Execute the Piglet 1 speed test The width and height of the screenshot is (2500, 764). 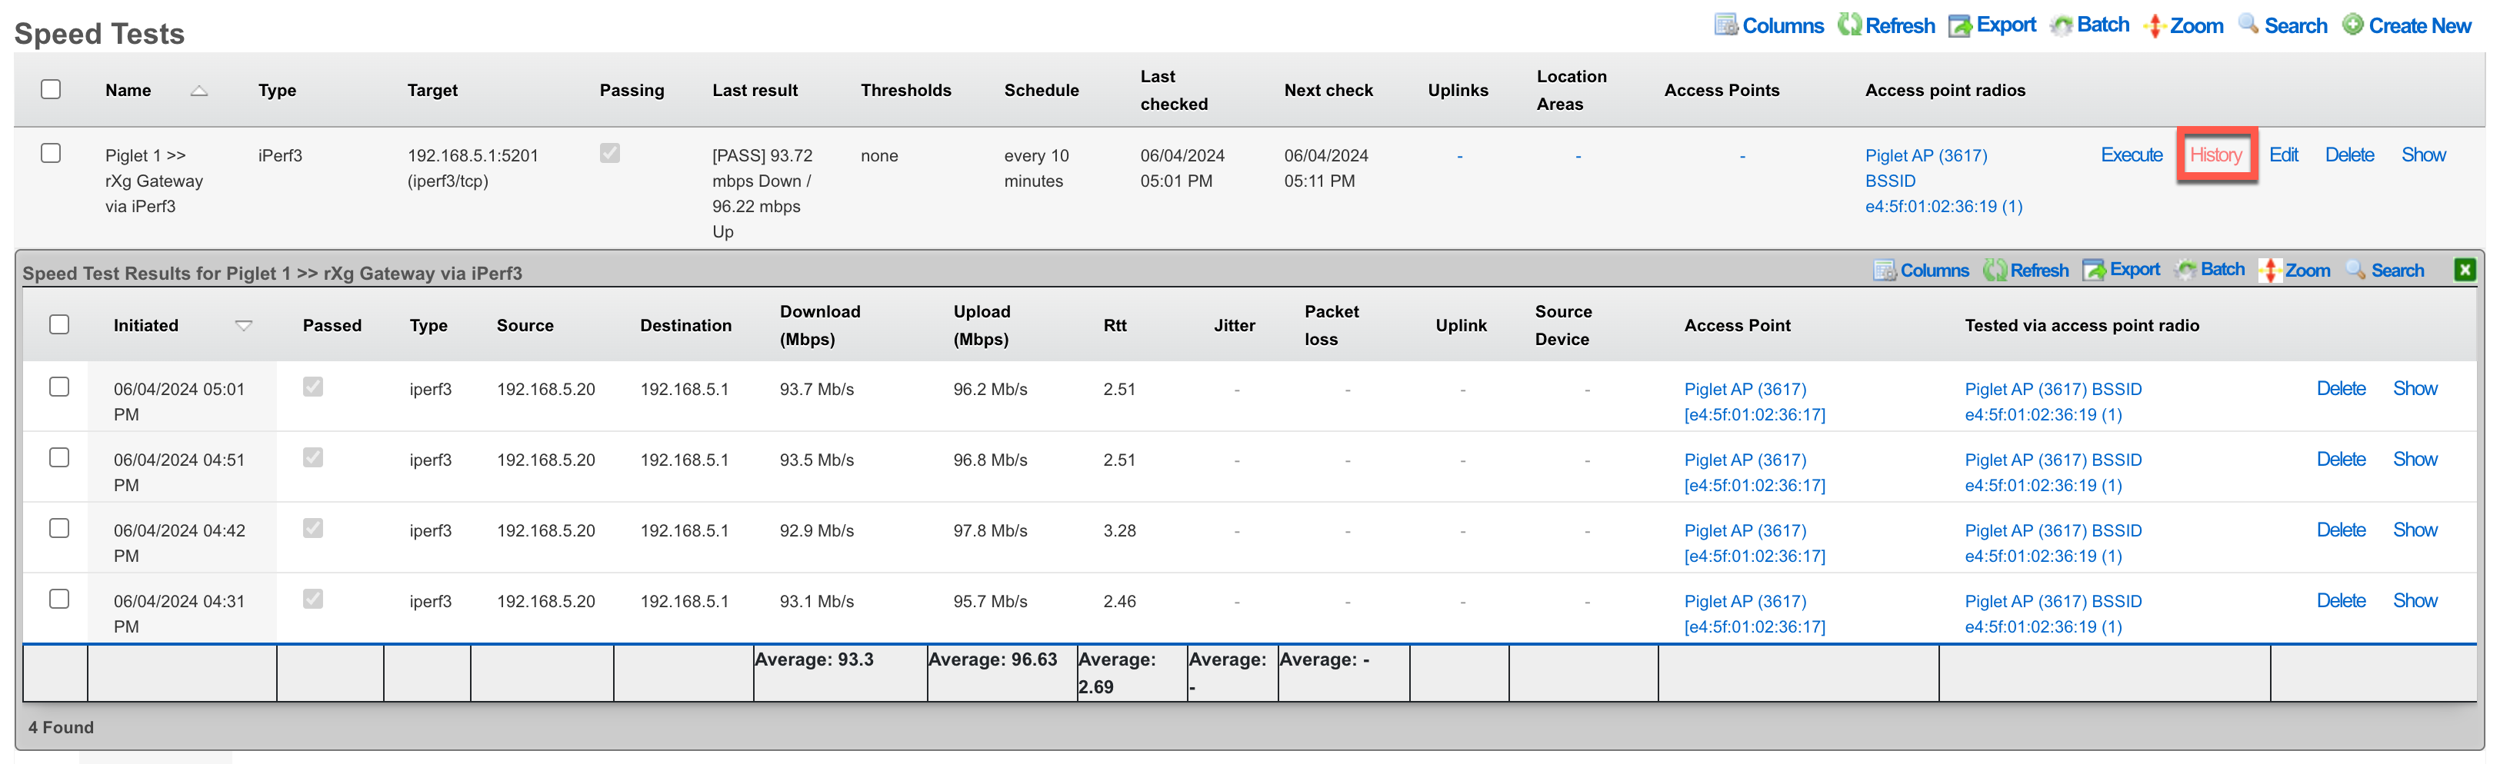coord(2132,155)
